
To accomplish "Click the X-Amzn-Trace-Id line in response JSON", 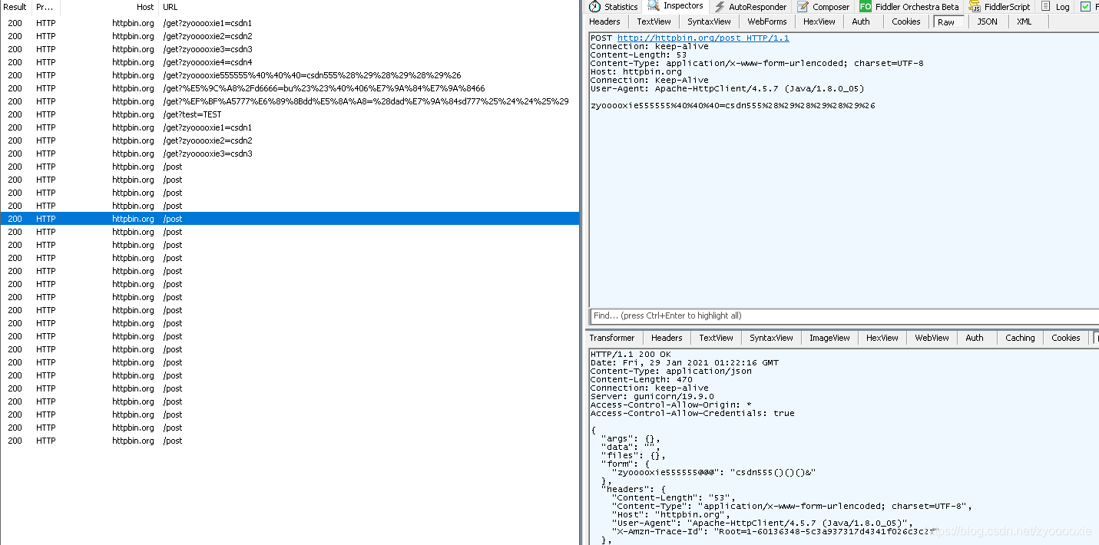I will point(776,531).
